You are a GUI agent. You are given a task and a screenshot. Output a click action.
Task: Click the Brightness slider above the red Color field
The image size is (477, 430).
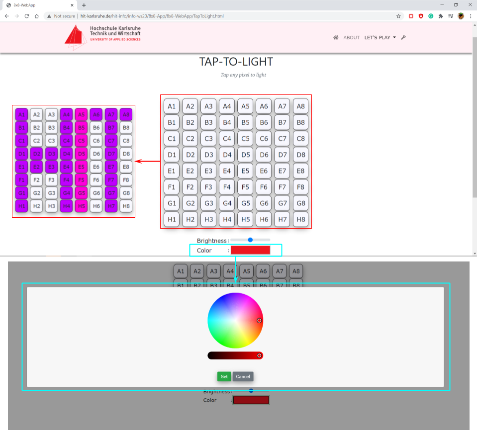click(x=250, y=240)
